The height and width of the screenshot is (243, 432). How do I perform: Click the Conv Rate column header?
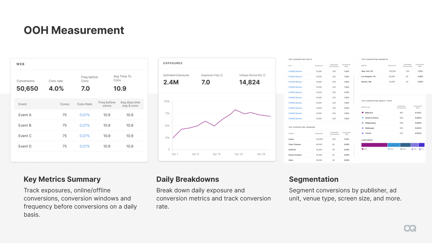pos(85,104)
